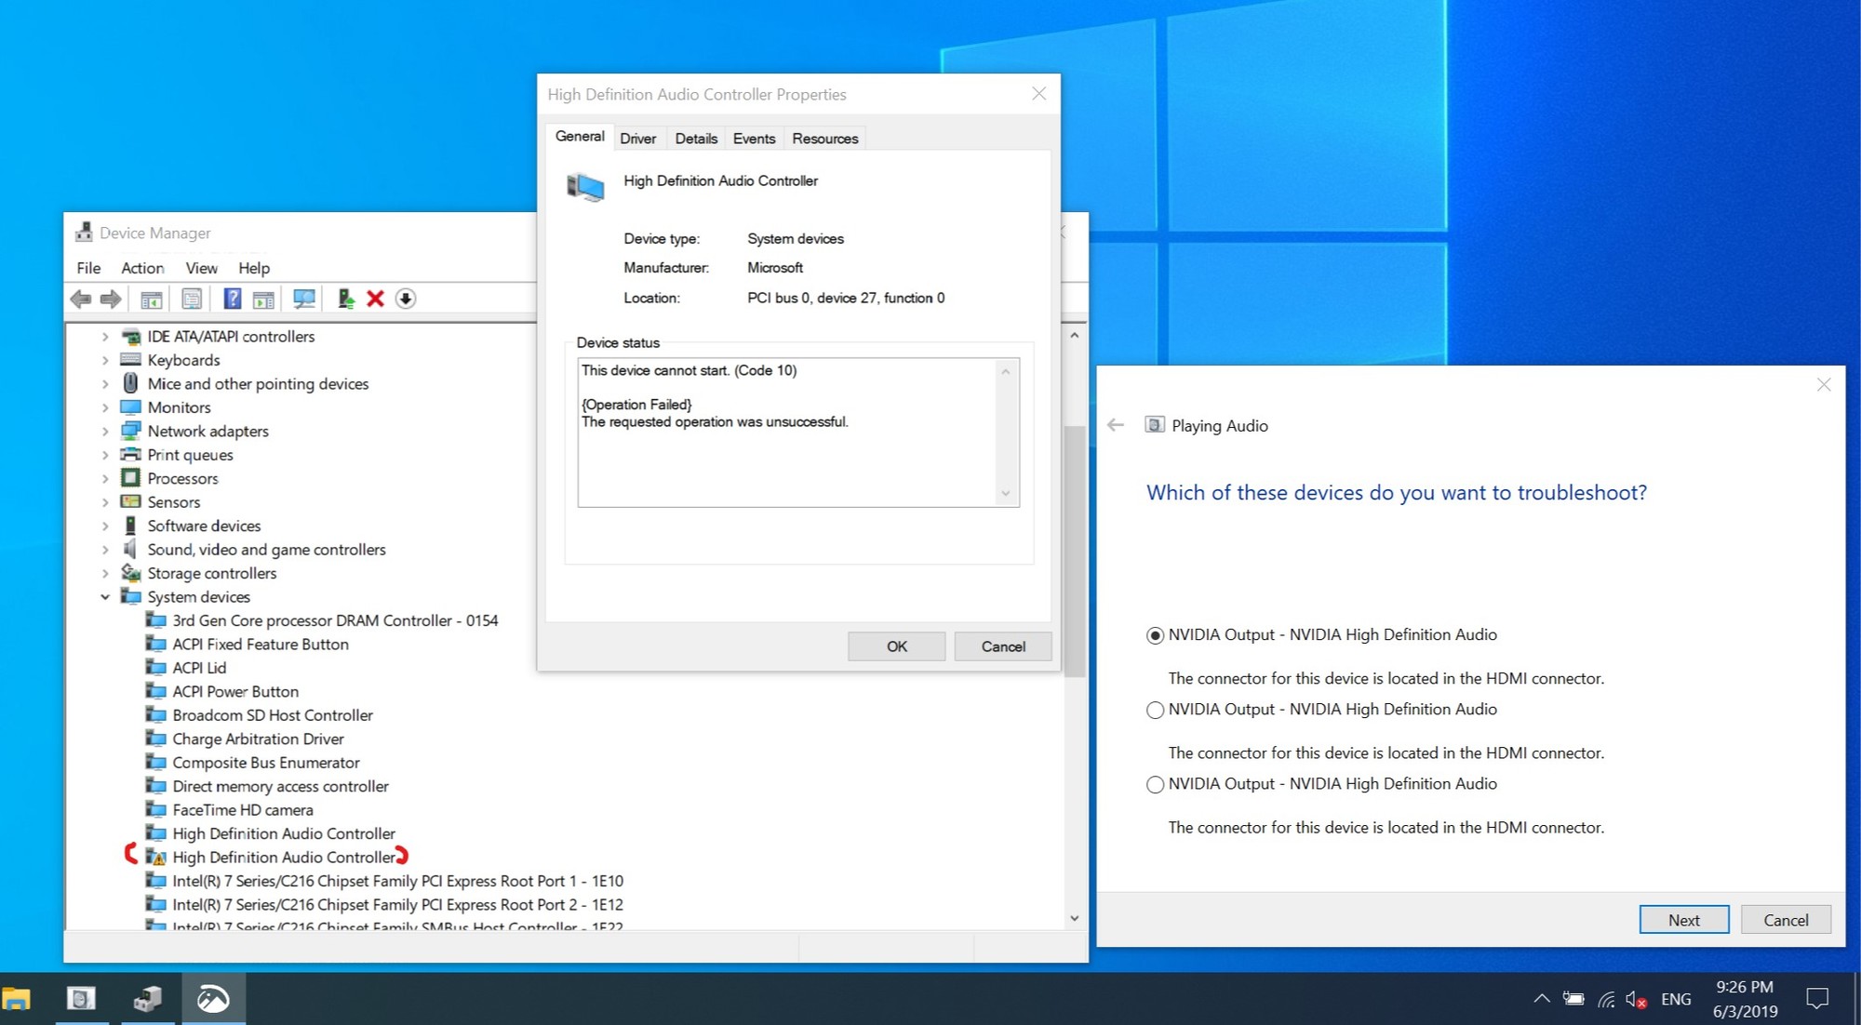Select Composite Bus Enumerator entry
The image size is (1861, 1025).
point(266,763)
